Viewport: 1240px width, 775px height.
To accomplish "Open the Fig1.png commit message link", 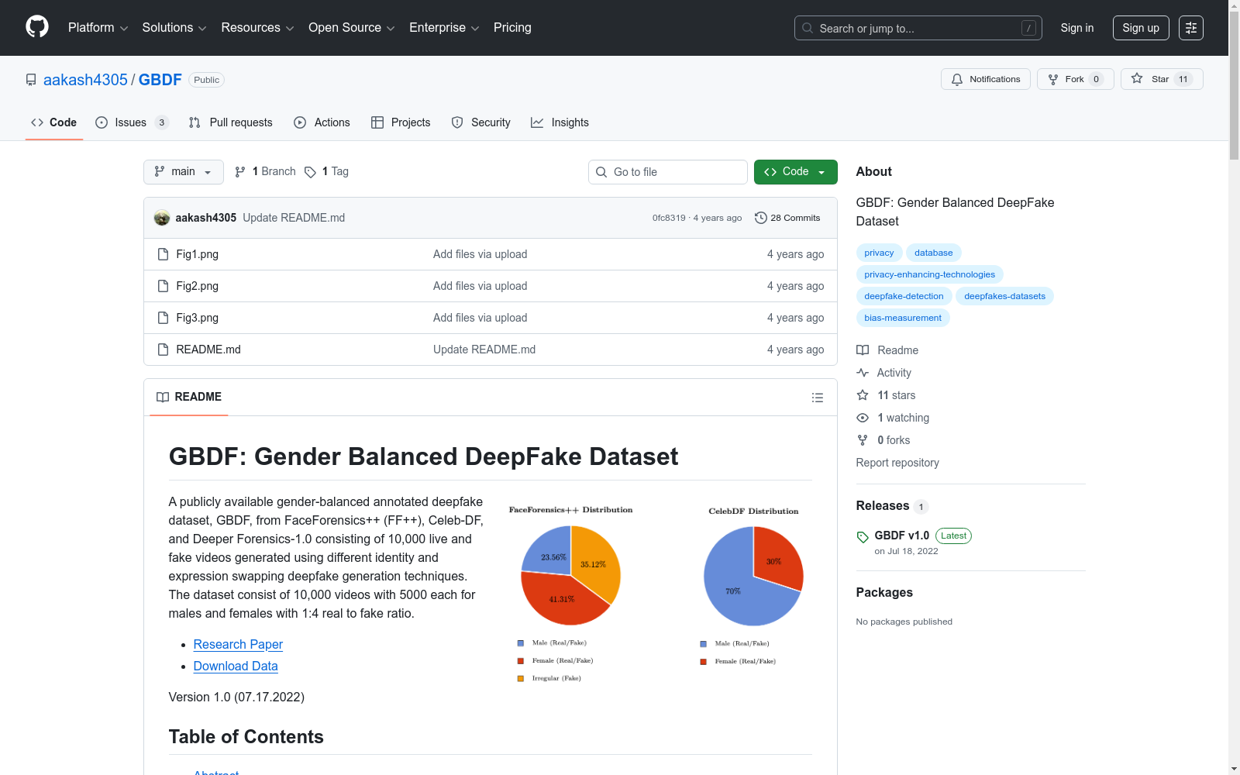I will point(480,254).
